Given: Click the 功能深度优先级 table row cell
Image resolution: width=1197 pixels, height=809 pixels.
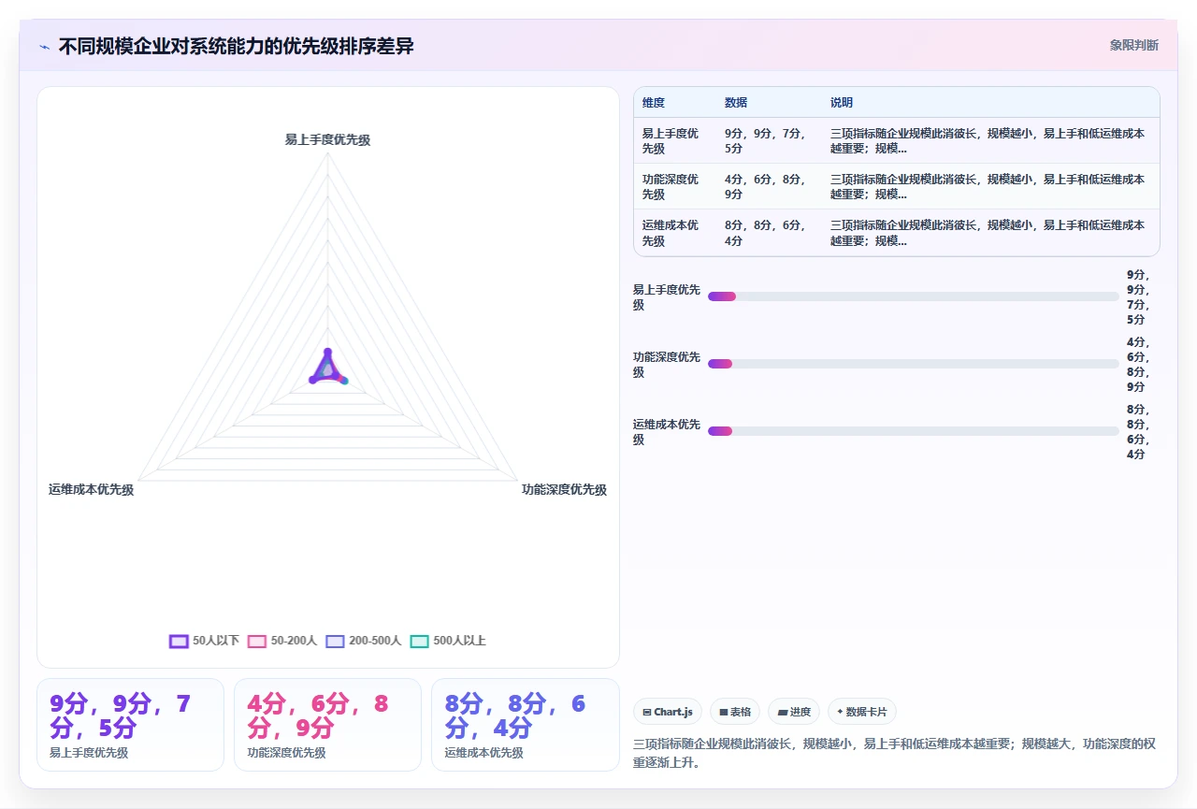Looking at the screenshot, I should pyautogui.click(x=675, y=187).
